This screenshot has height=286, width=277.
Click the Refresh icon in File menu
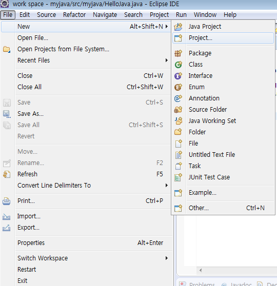(x=7, y=174)
